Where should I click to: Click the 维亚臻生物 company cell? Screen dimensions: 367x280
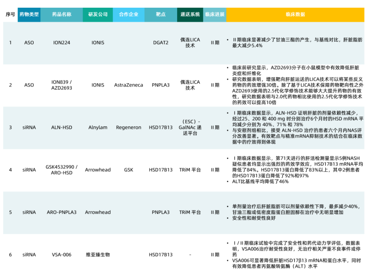pyautogui.click(x=98, y=255)
